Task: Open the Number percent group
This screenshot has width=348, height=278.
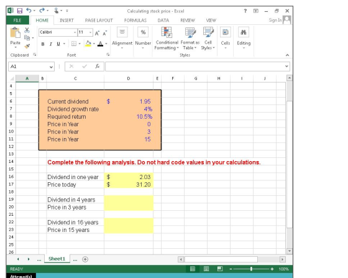Action: point(143,38)
